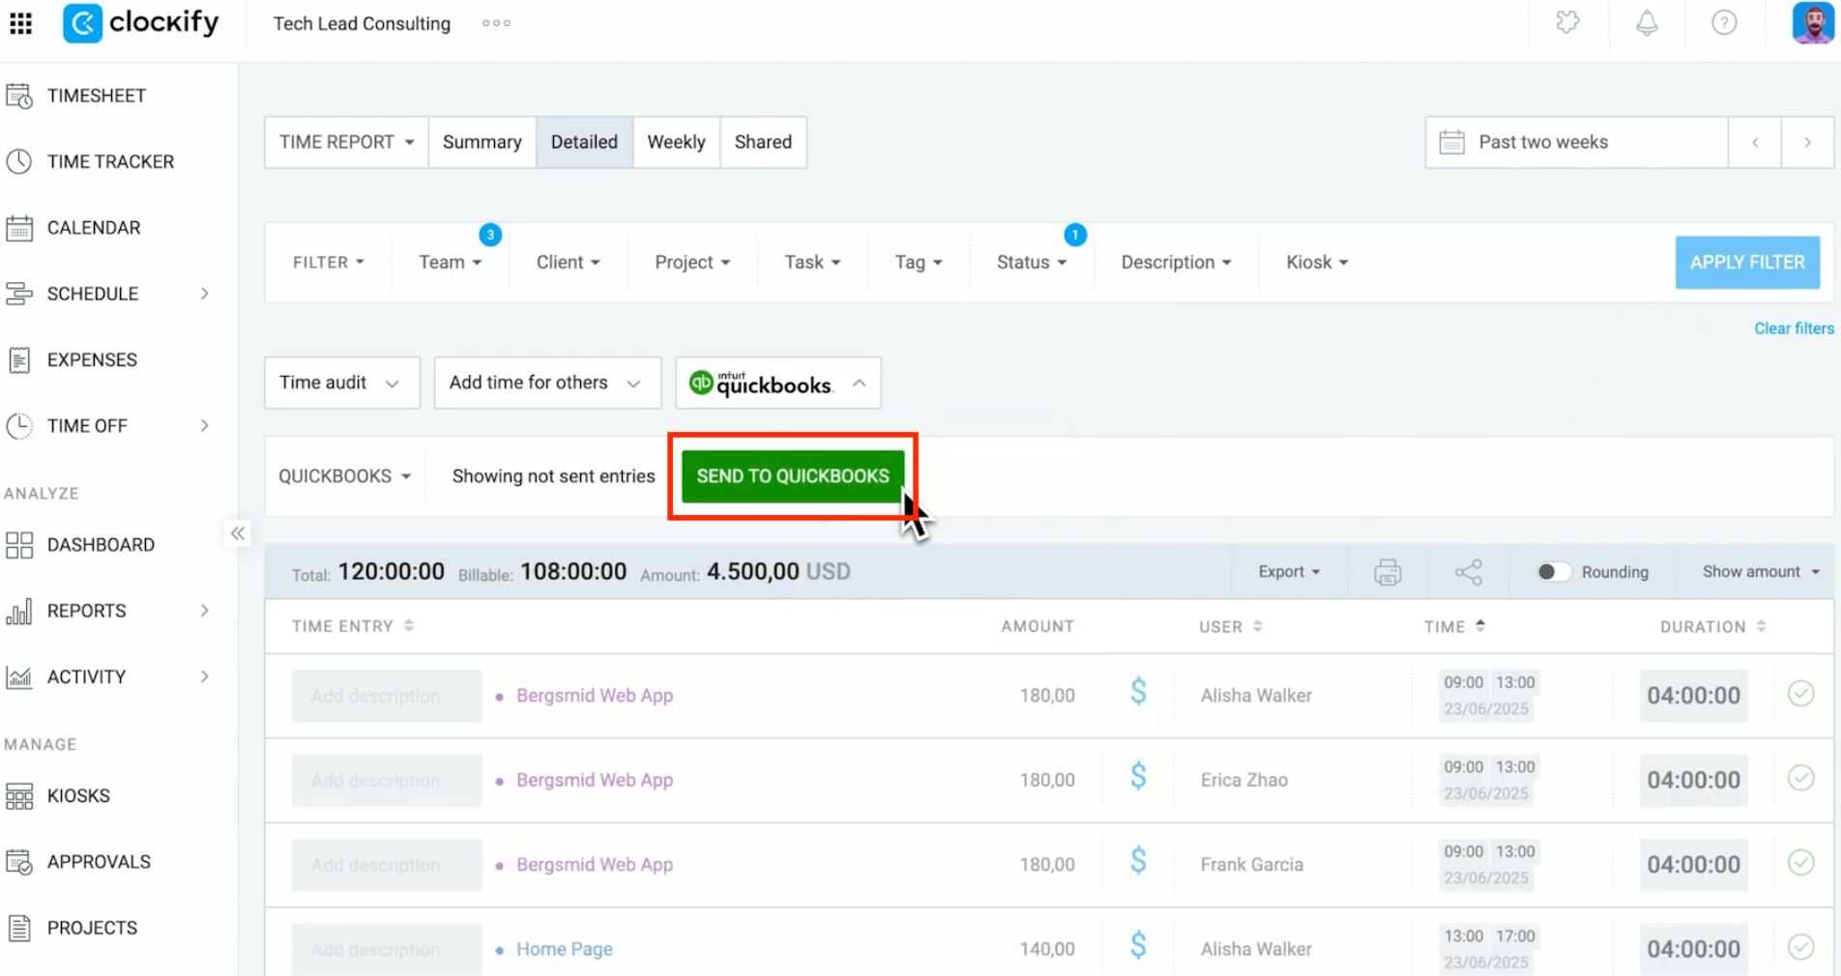Open Kiosks from the sidebar
Screen dimensions: 1841x976
point(78,795)
